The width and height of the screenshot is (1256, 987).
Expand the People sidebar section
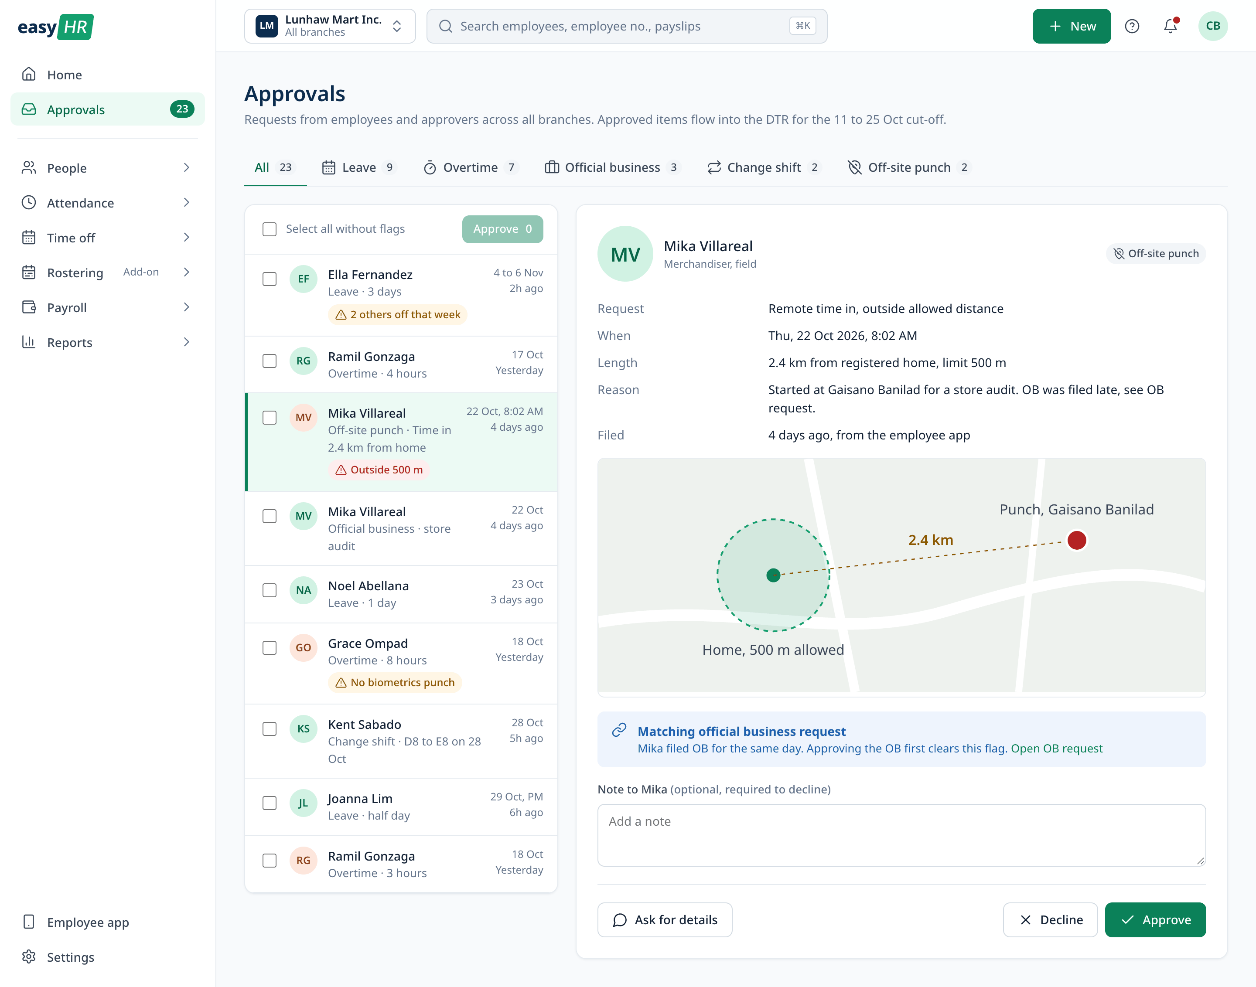point(108,168)
